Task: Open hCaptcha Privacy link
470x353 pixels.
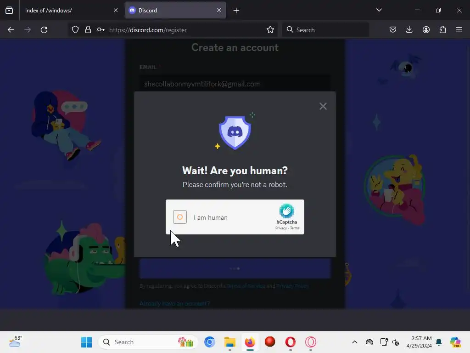Action: tap(281, 228)
